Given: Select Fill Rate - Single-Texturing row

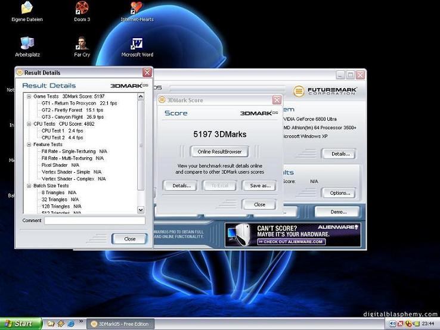Looking at the screenshot, I should coord(75,151).
